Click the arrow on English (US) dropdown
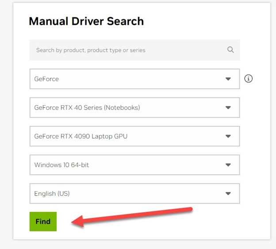 (228, 194)
